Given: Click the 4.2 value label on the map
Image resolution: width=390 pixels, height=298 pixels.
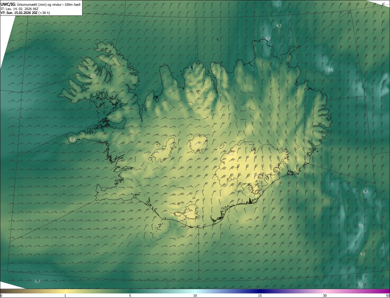Looking at the screenshot, I should point(278,26).
